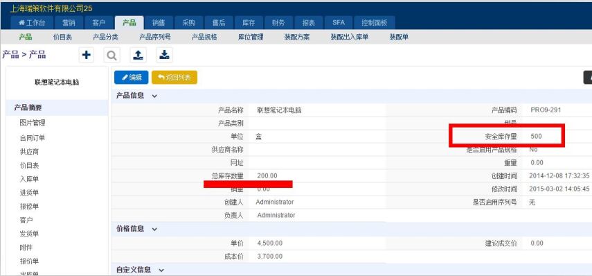Open the 库位管理 submenu item

pos(251,37)
